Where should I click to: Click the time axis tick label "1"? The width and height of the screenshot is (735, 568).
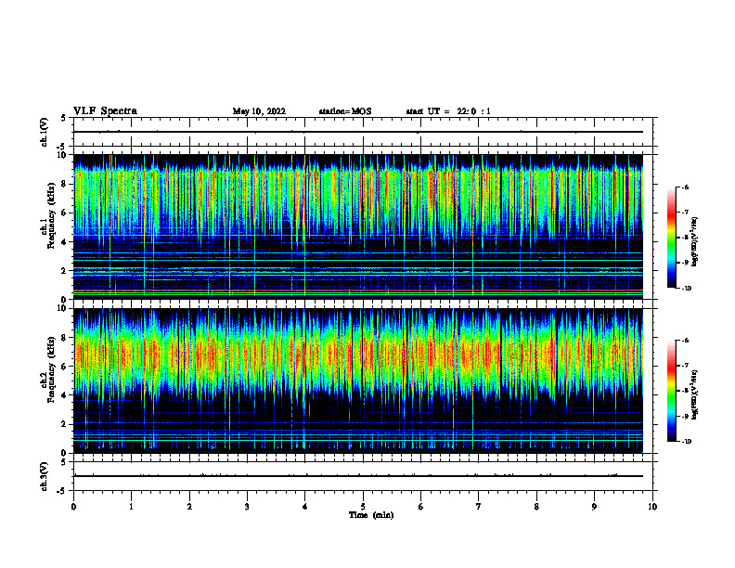pyautogui.click(x=131, y=507)
